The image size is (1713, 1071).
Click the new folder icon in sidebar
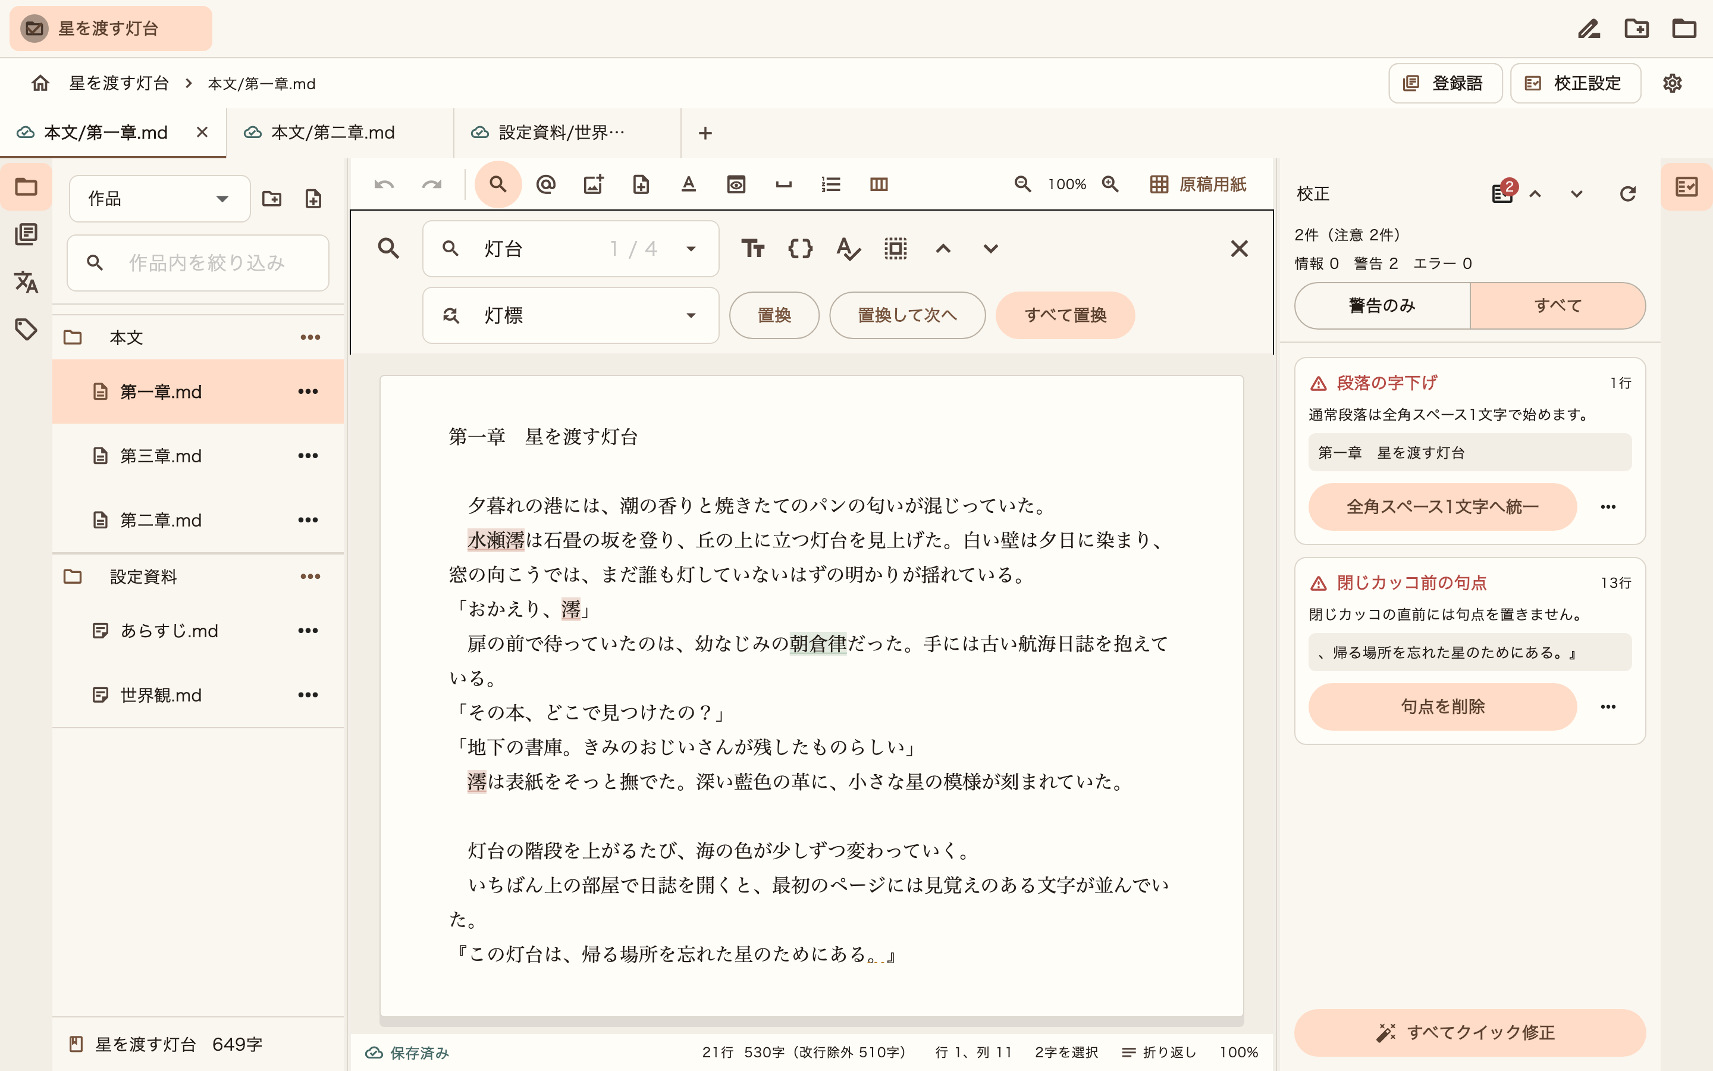point(272,198)
